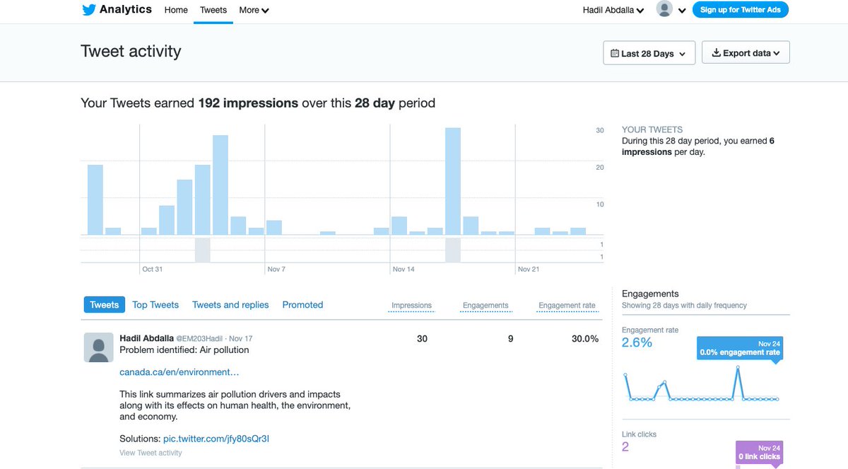Click the Nov 17 tweet date
This screenshot has height=469, width=848.
click(241, 339)
